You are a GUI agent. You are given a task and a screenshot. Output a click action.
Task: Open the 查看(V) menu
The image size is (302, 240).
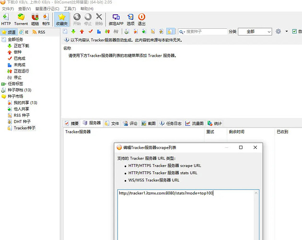(24, 9)
